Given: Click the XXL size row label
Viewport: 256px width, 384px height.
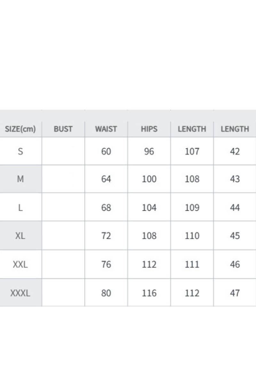Looking at the screenshot, I should coord(20,265).
